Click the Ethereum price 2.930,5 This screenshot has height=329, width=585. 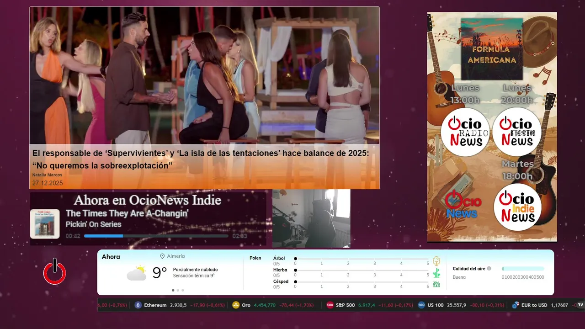click(178, 305)
